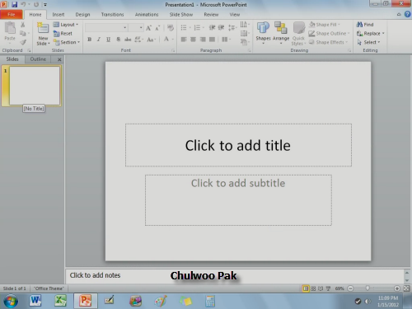Viewport: 412px width, 309px height.
Task: Click the Find button
Action: point(365,25)
